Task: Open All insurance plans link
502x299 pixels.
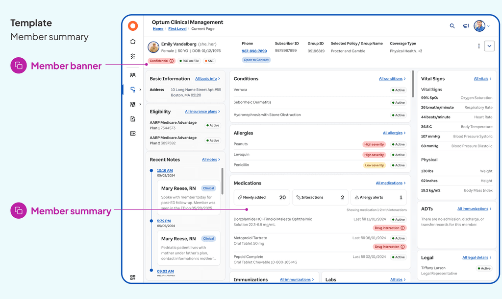Action: pyautogui.click(x=202, y=112)
